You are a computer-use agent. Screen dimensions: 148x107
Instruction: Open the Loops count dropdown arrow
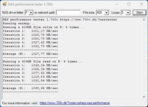pos(128,13)
